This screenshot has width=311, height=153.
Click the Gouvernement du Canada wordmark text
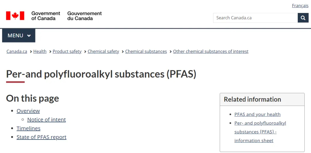[84, 16]
